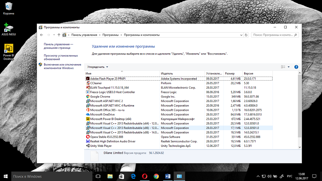Click the scrollbar up arrow in list
The height and width of the screenshot is (181, 322).
point(300,73)
